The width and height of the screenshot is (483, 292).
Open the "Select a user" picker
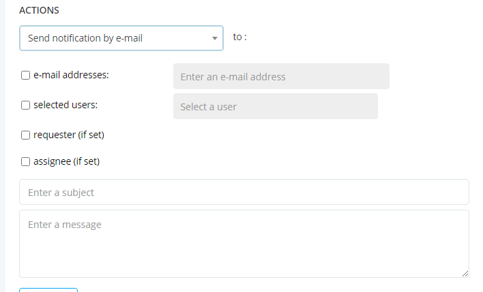click(x=275, y=107)
